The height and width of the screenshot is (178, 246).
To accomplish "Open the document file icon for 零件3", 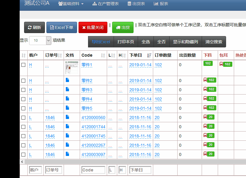I will point(67,89).
